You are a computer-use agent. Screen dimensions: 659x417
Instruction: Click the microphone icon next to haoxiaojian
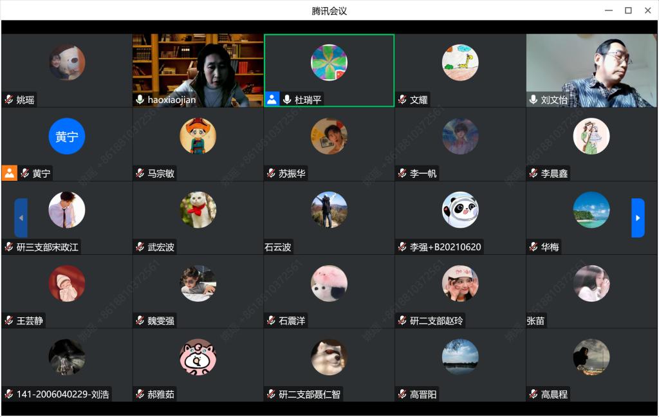[x=140, y=100]
